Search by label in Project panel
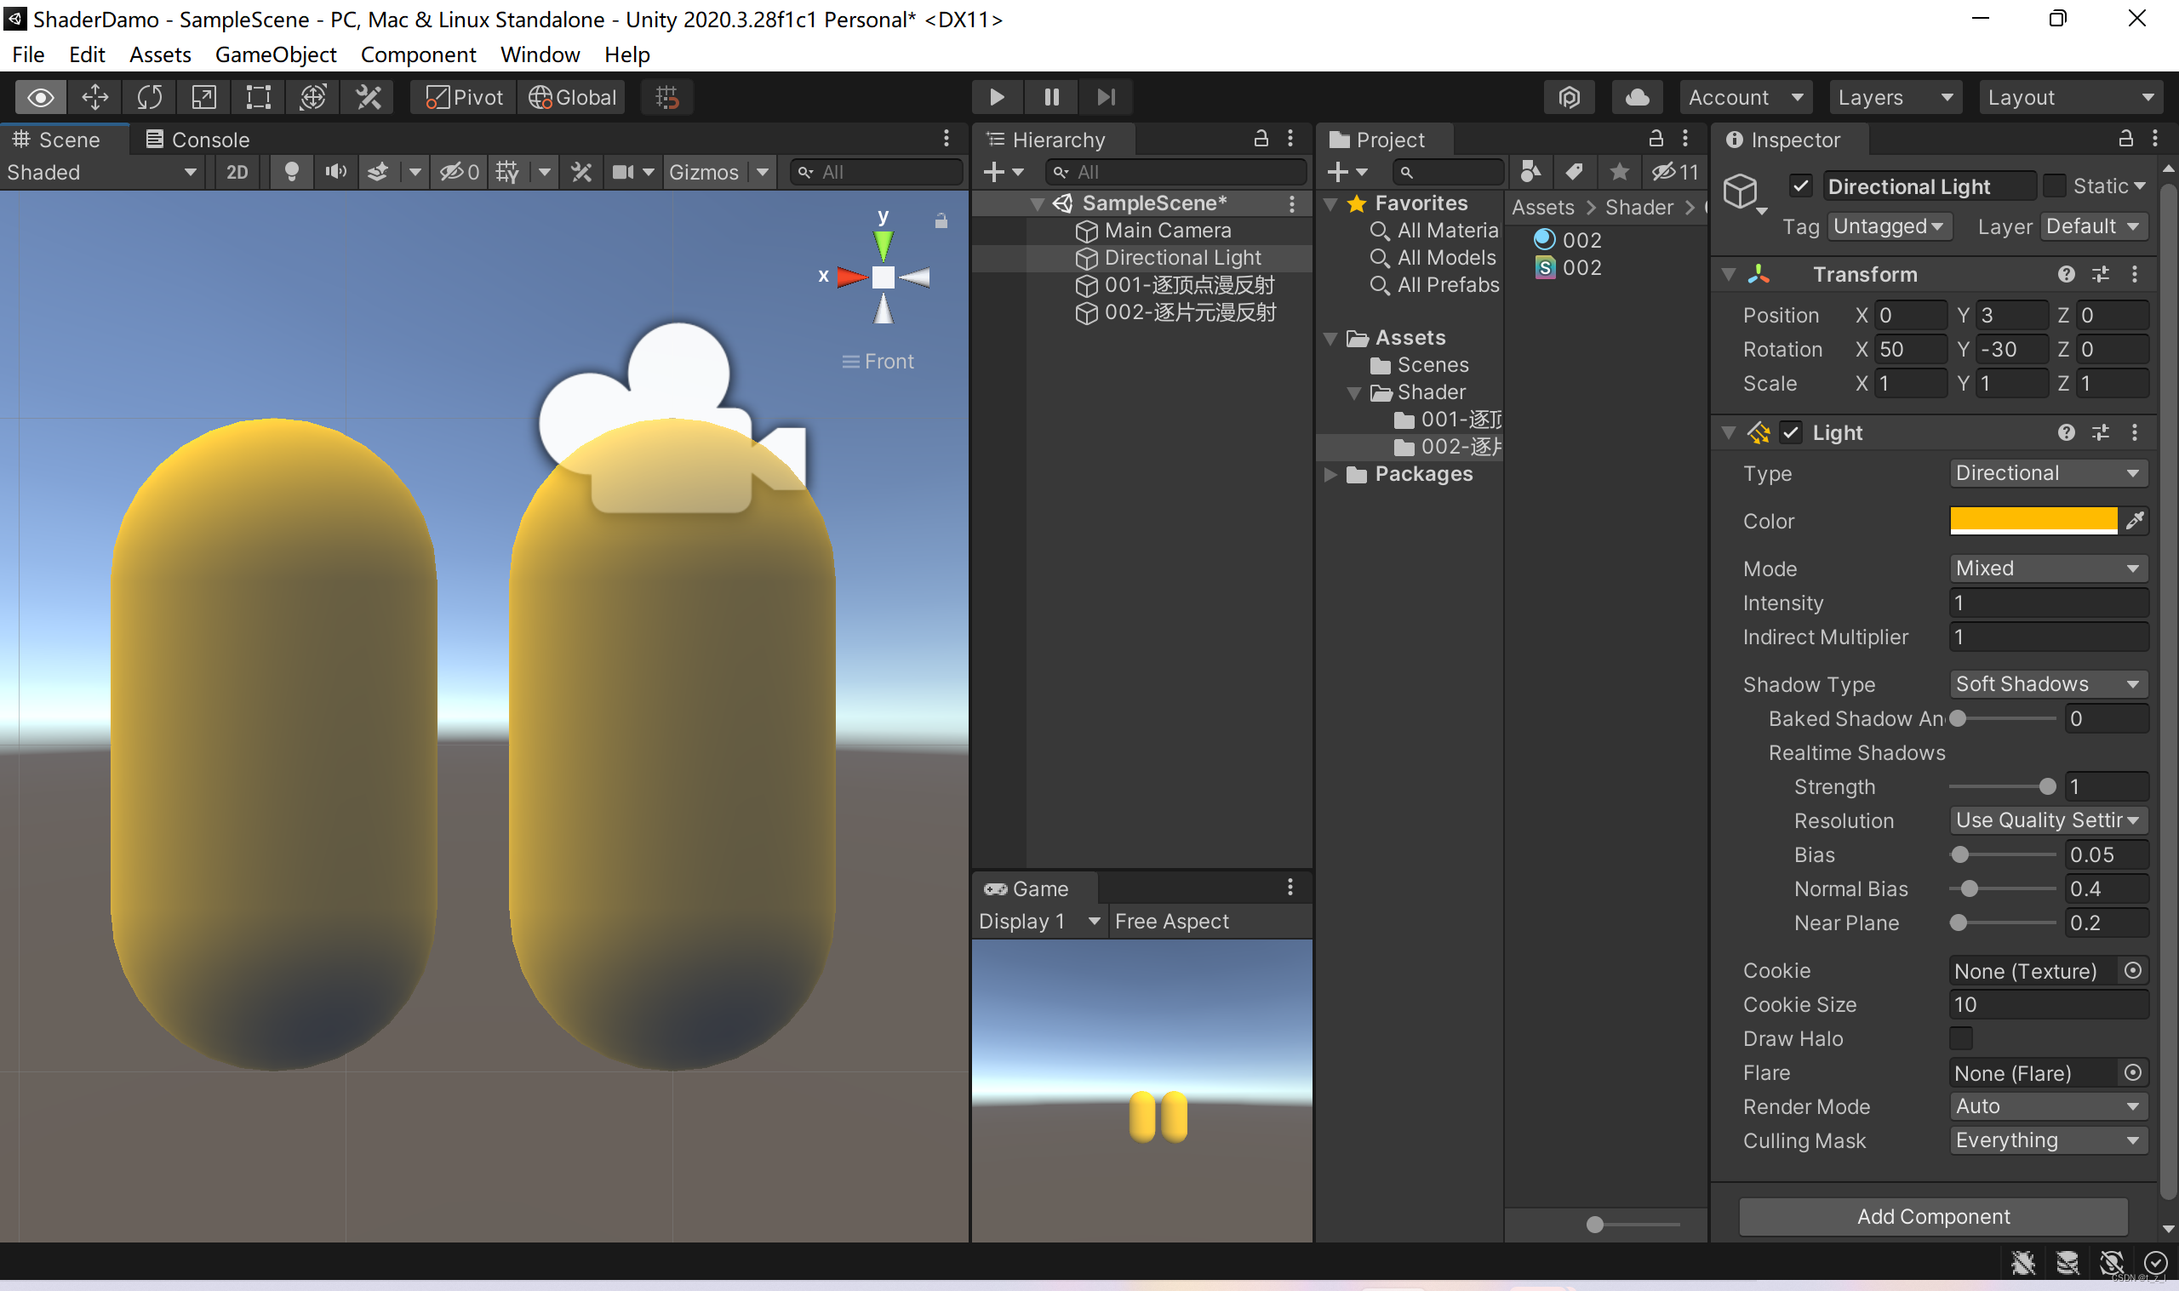Image resolution: width=2179 pixels, height=1291 pixels. [1575, 172]
